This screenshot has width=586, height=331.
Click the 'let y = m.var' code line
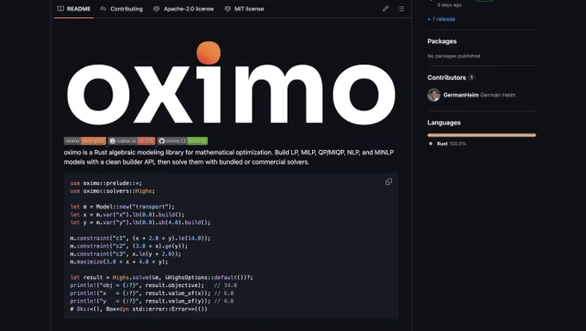pos(140,222)
